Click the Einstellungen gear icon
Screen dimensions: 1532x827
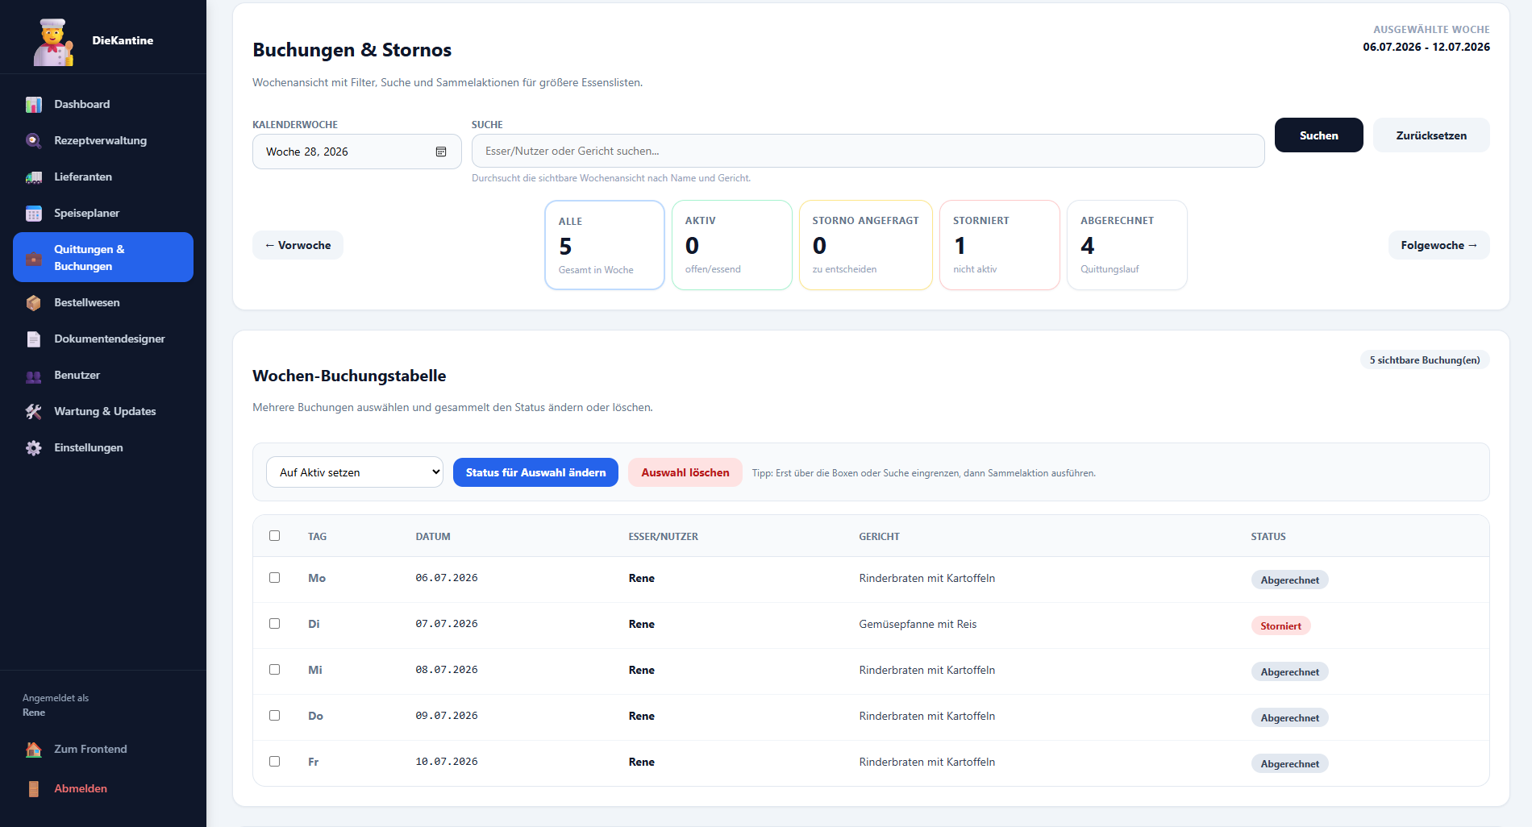click(x=34, y=448)
